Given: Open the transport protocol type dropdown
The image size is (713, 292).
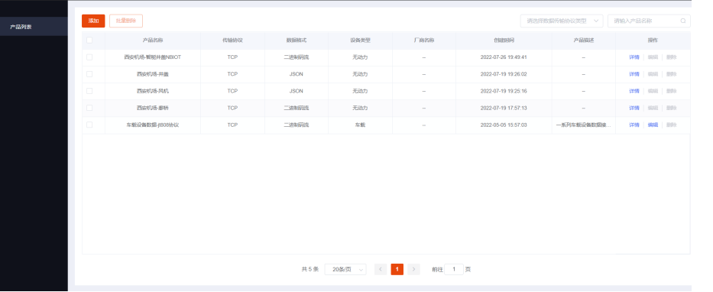Looking at the screenshot, I should [x=562, y=21].
